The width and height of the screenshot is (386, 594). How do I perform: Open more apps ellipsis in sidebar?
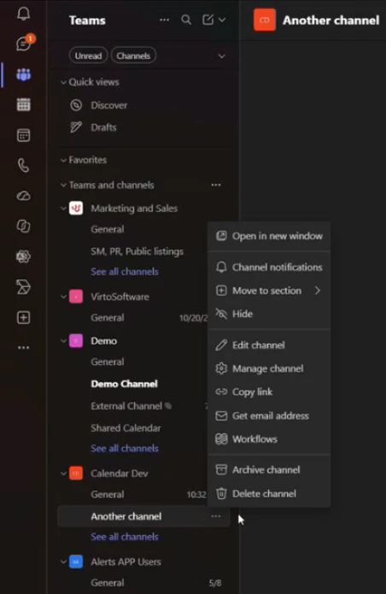[x=23, y=347]
